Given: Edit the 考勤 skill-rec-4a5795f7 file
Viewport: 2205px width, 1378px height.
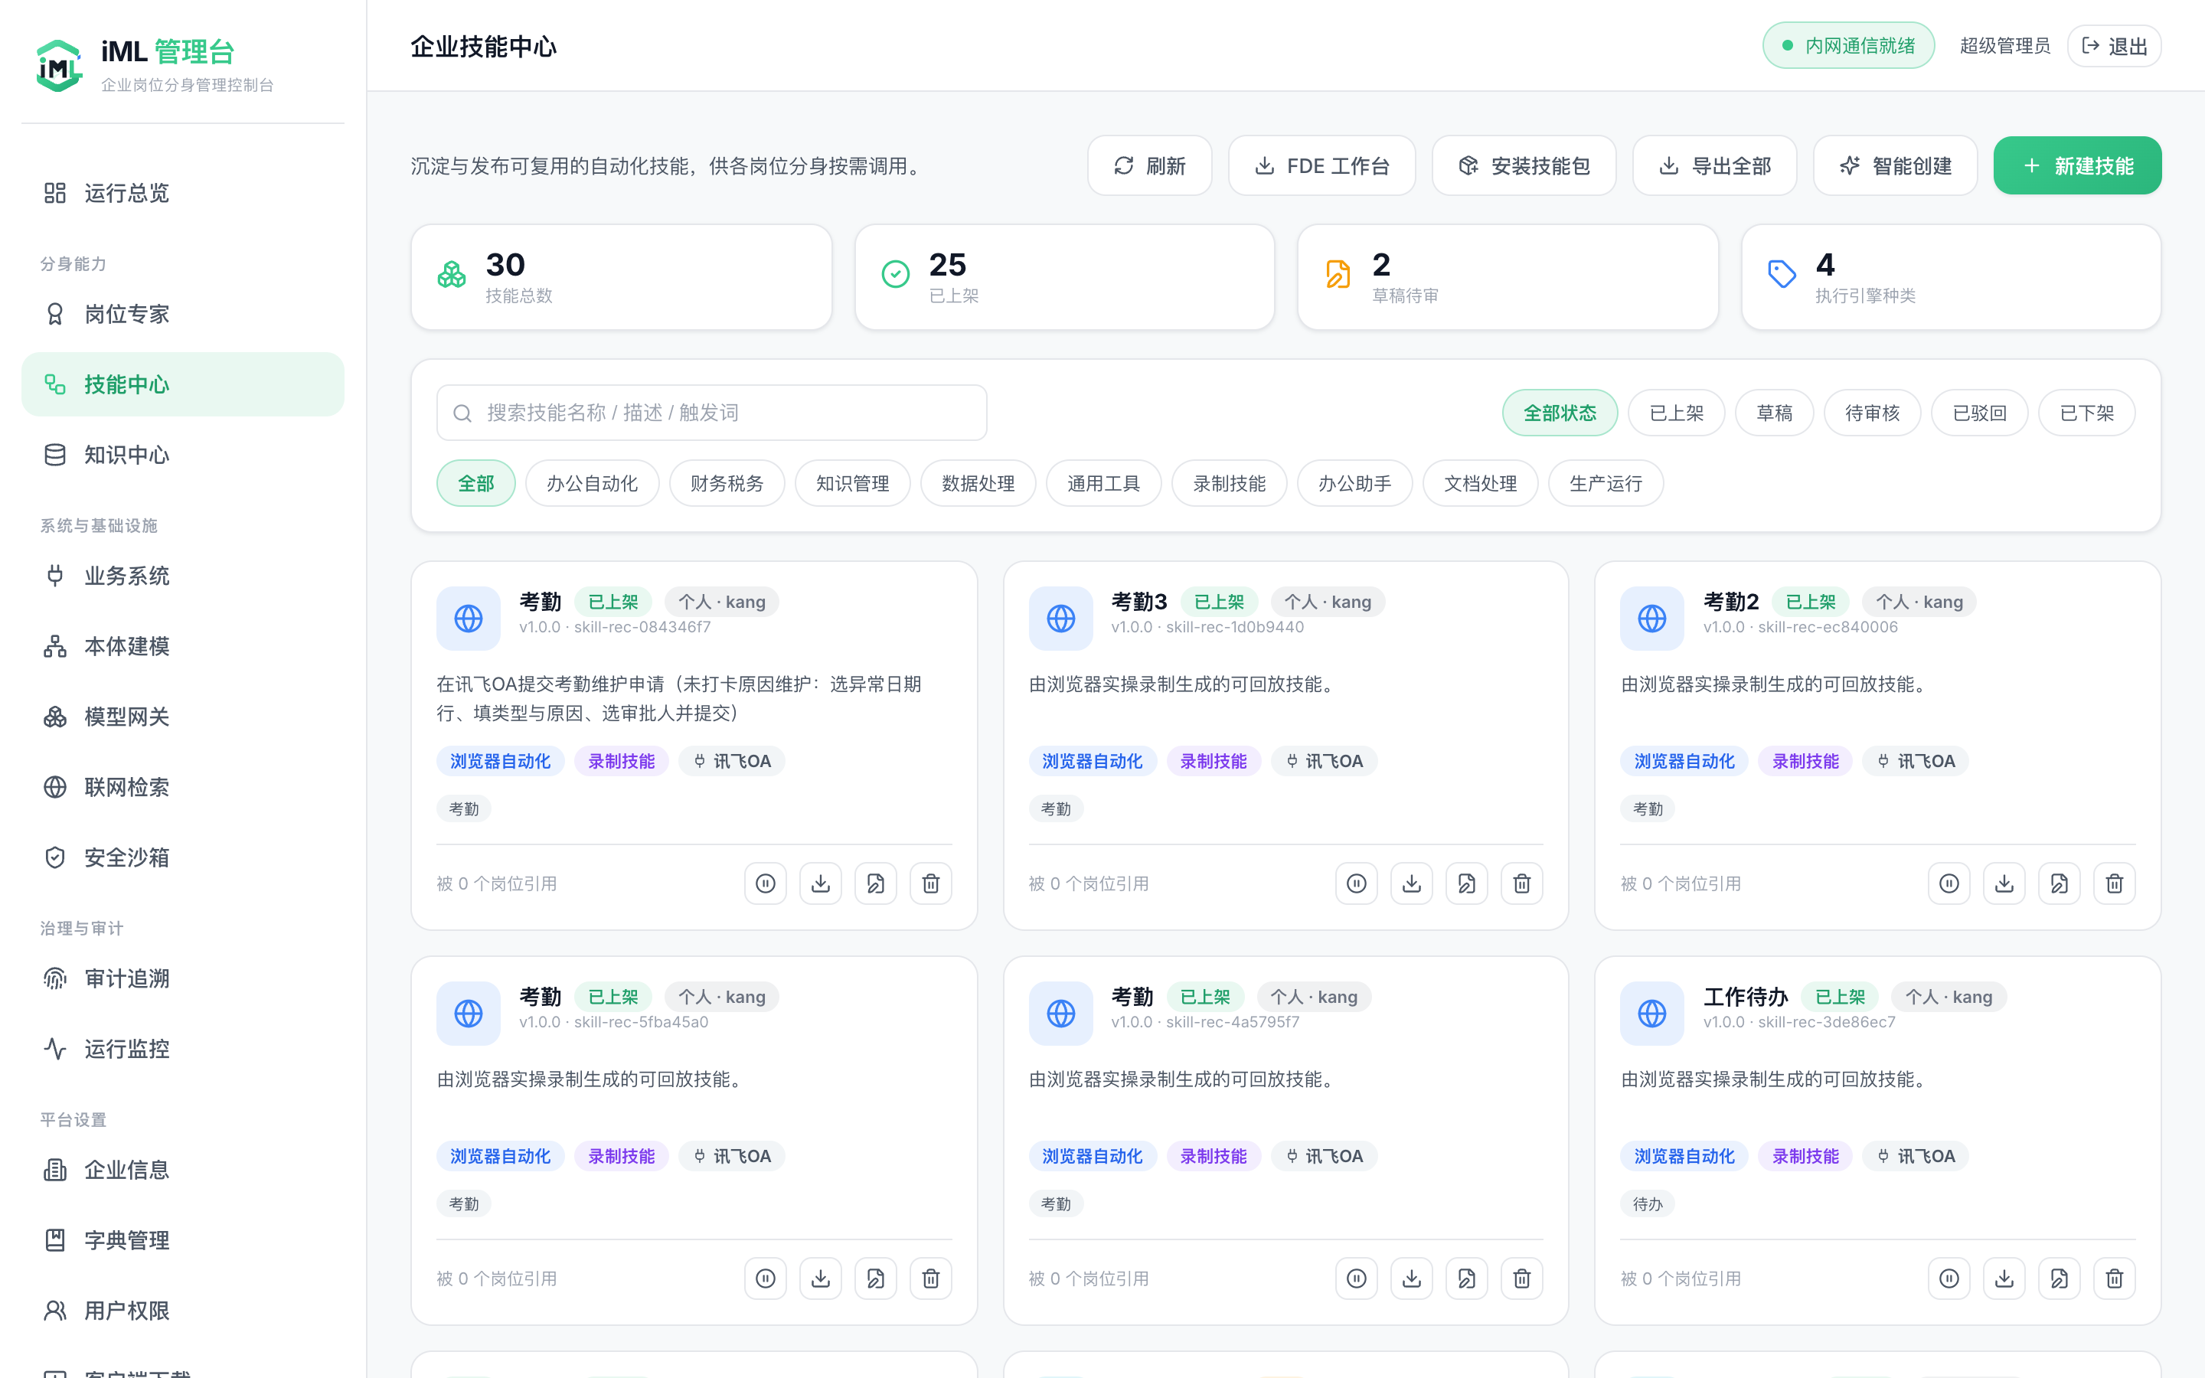Looking at the screenshot, I should click(1467, 1278).
